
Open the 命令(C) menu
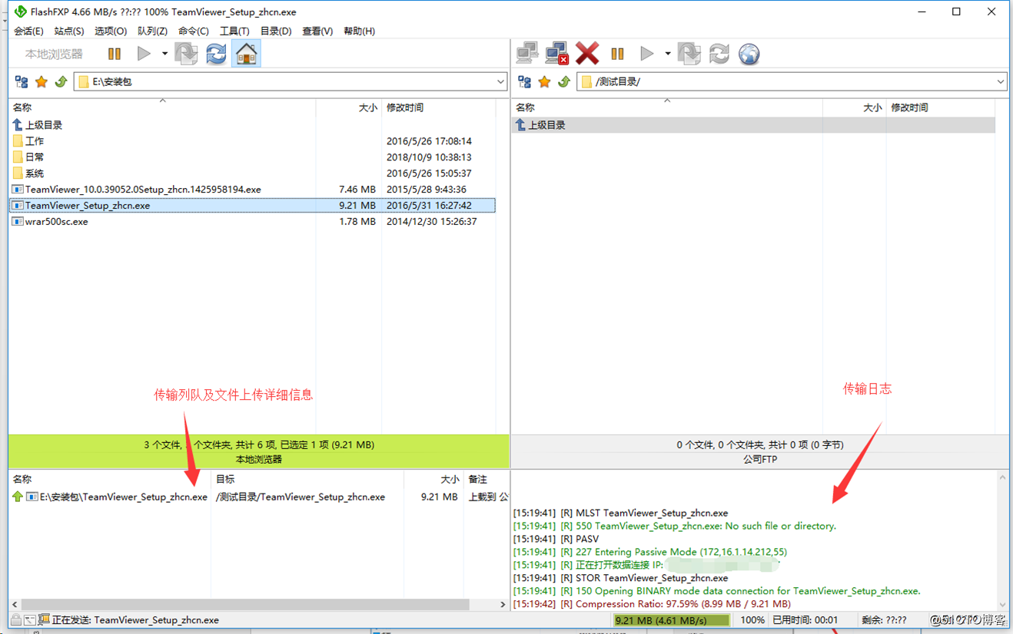tap(194, 31)
